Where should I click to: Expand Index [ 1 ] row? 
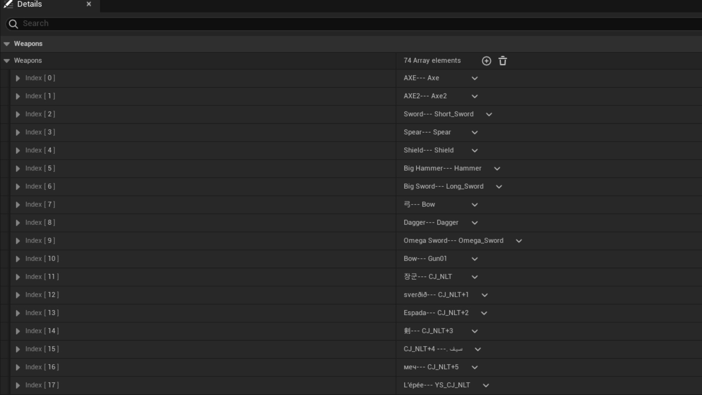tap(18, 96)
